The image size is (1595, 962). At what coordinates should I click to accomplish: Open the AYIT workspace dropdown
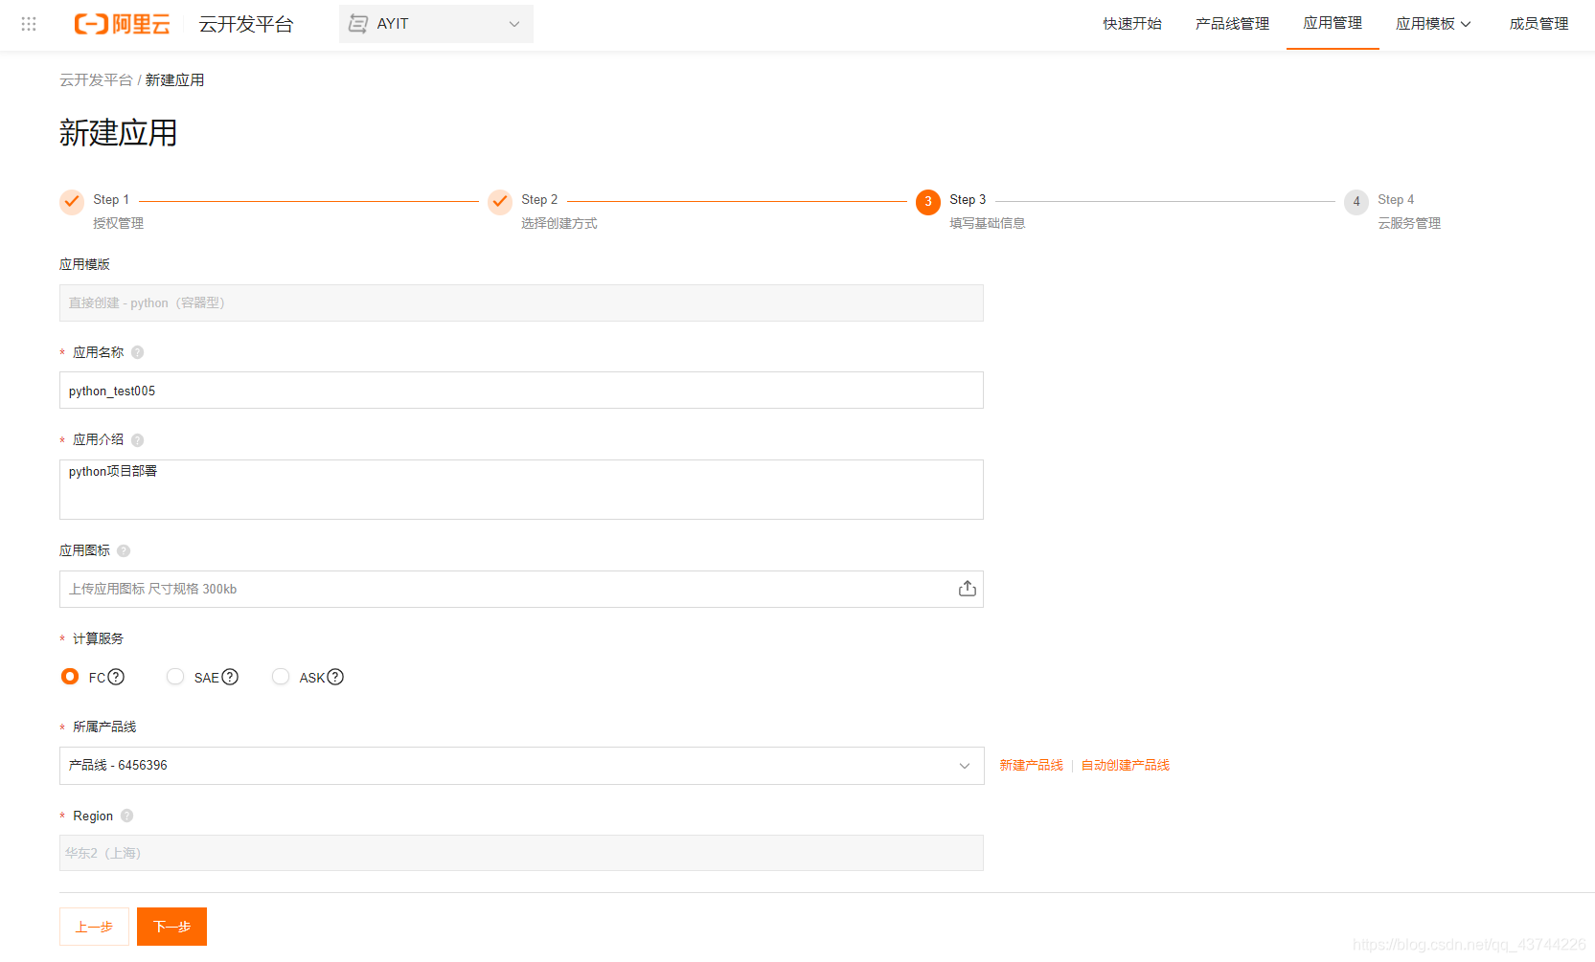click(x=436, y=24)
